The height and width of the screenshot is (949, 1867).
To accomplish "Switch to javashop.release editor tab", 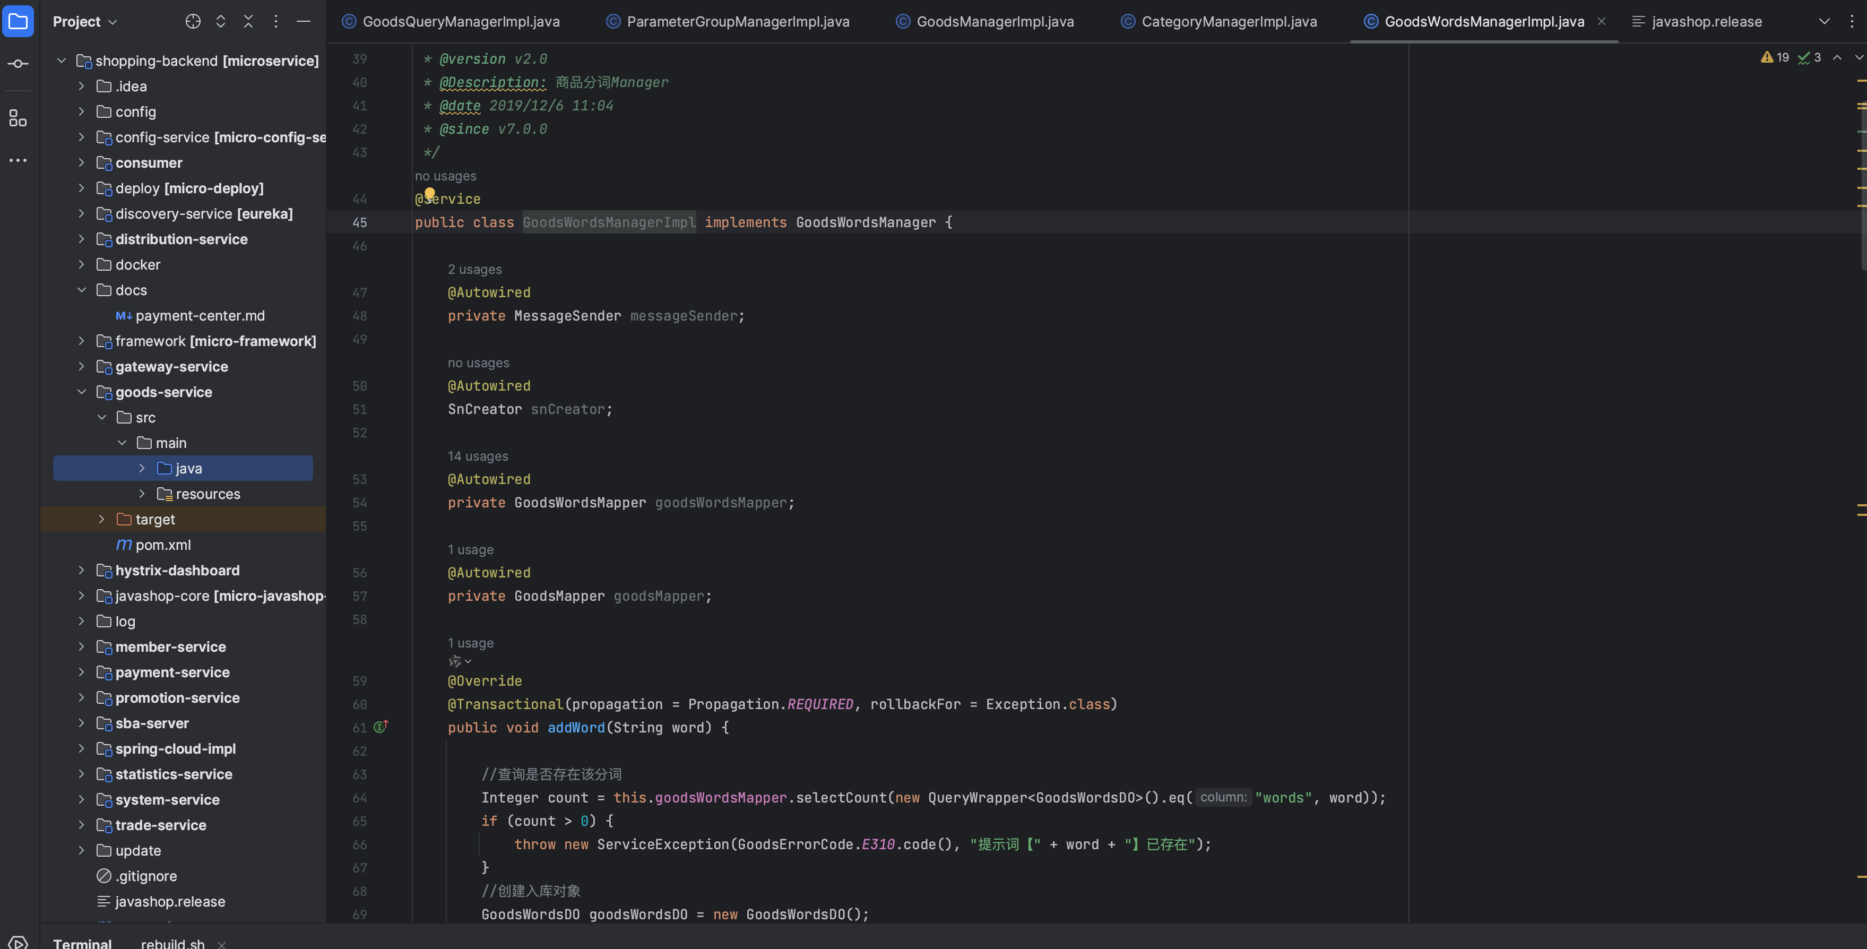I will point(1697,22).
